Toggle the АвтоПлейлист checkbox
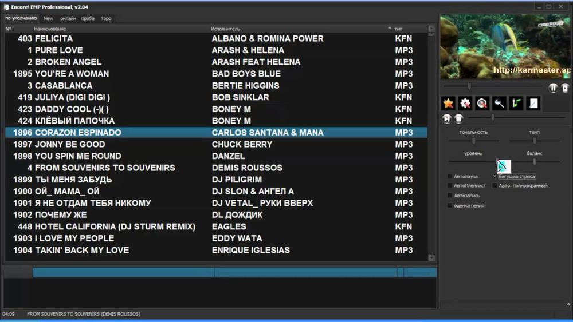The width and height of the screenshot is (573, 322). (450, 186)
